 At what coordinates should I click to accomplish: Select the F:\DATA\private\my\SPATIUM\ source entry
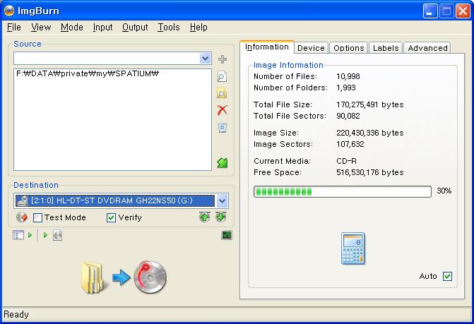click(x=88, y=73)
